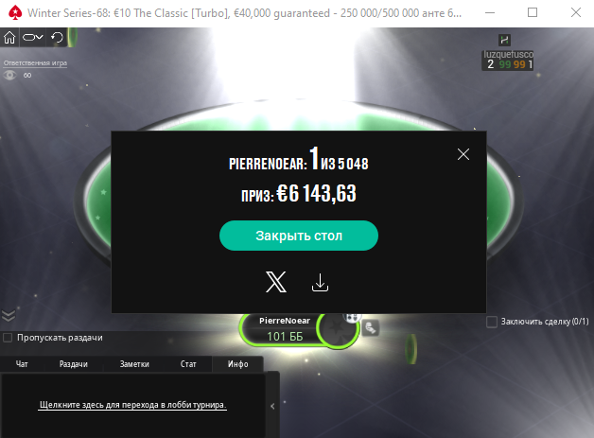Check the Заключить сделку checkbox
Screen dimensions: 594x438
(491, 322)
